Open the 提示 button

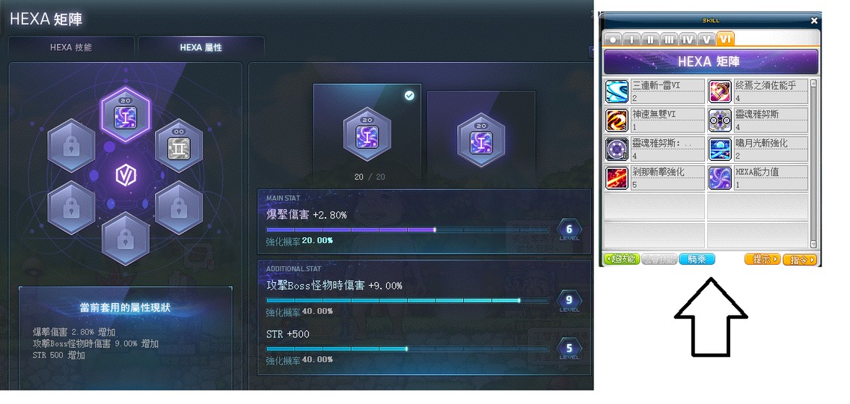(762, 259)
